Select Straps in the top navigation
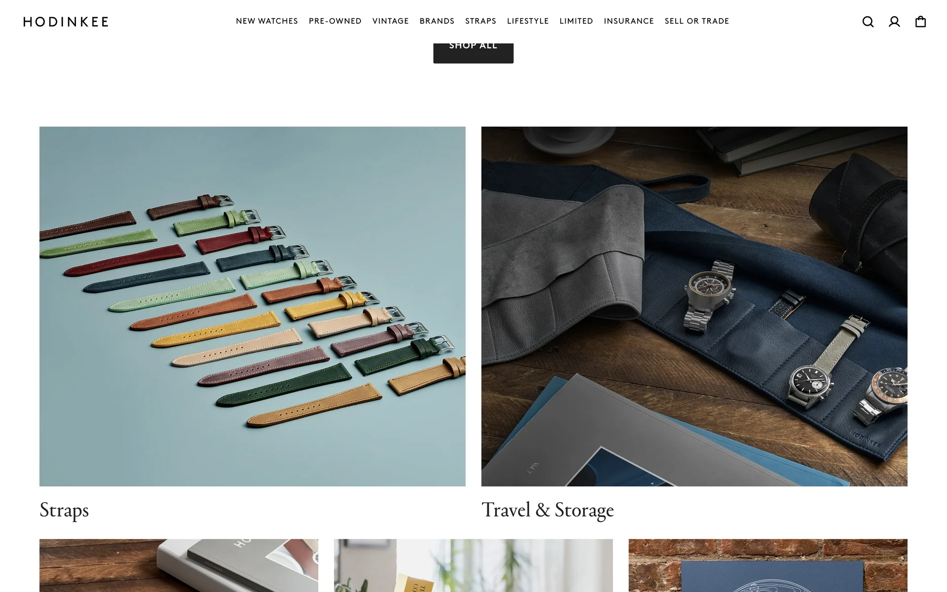The height and width of the screenshot is (592, 947). (481, 21)
